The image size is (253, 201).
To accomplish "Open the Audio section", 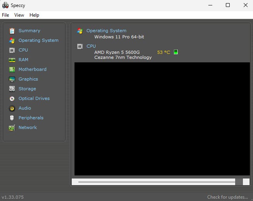I will (x=25, y=108).
